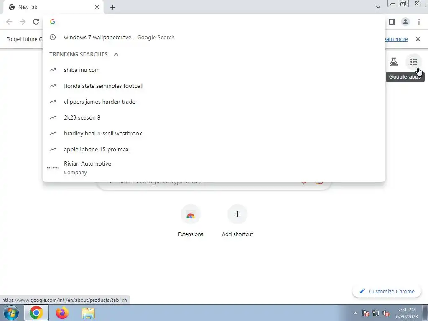428x321 pixels.
Task: Go forward using the forward arrow
Action: (x=23, y=22)
